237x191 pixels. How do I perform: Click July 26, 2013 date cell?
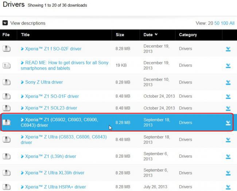(x=155, y=187)
